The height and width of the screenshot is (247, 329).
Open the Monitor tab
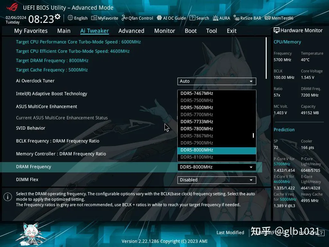tap(165, 31)
